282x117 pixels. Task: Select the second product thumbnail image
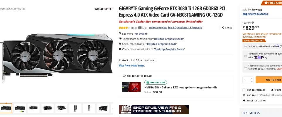(x=20, y=108)
